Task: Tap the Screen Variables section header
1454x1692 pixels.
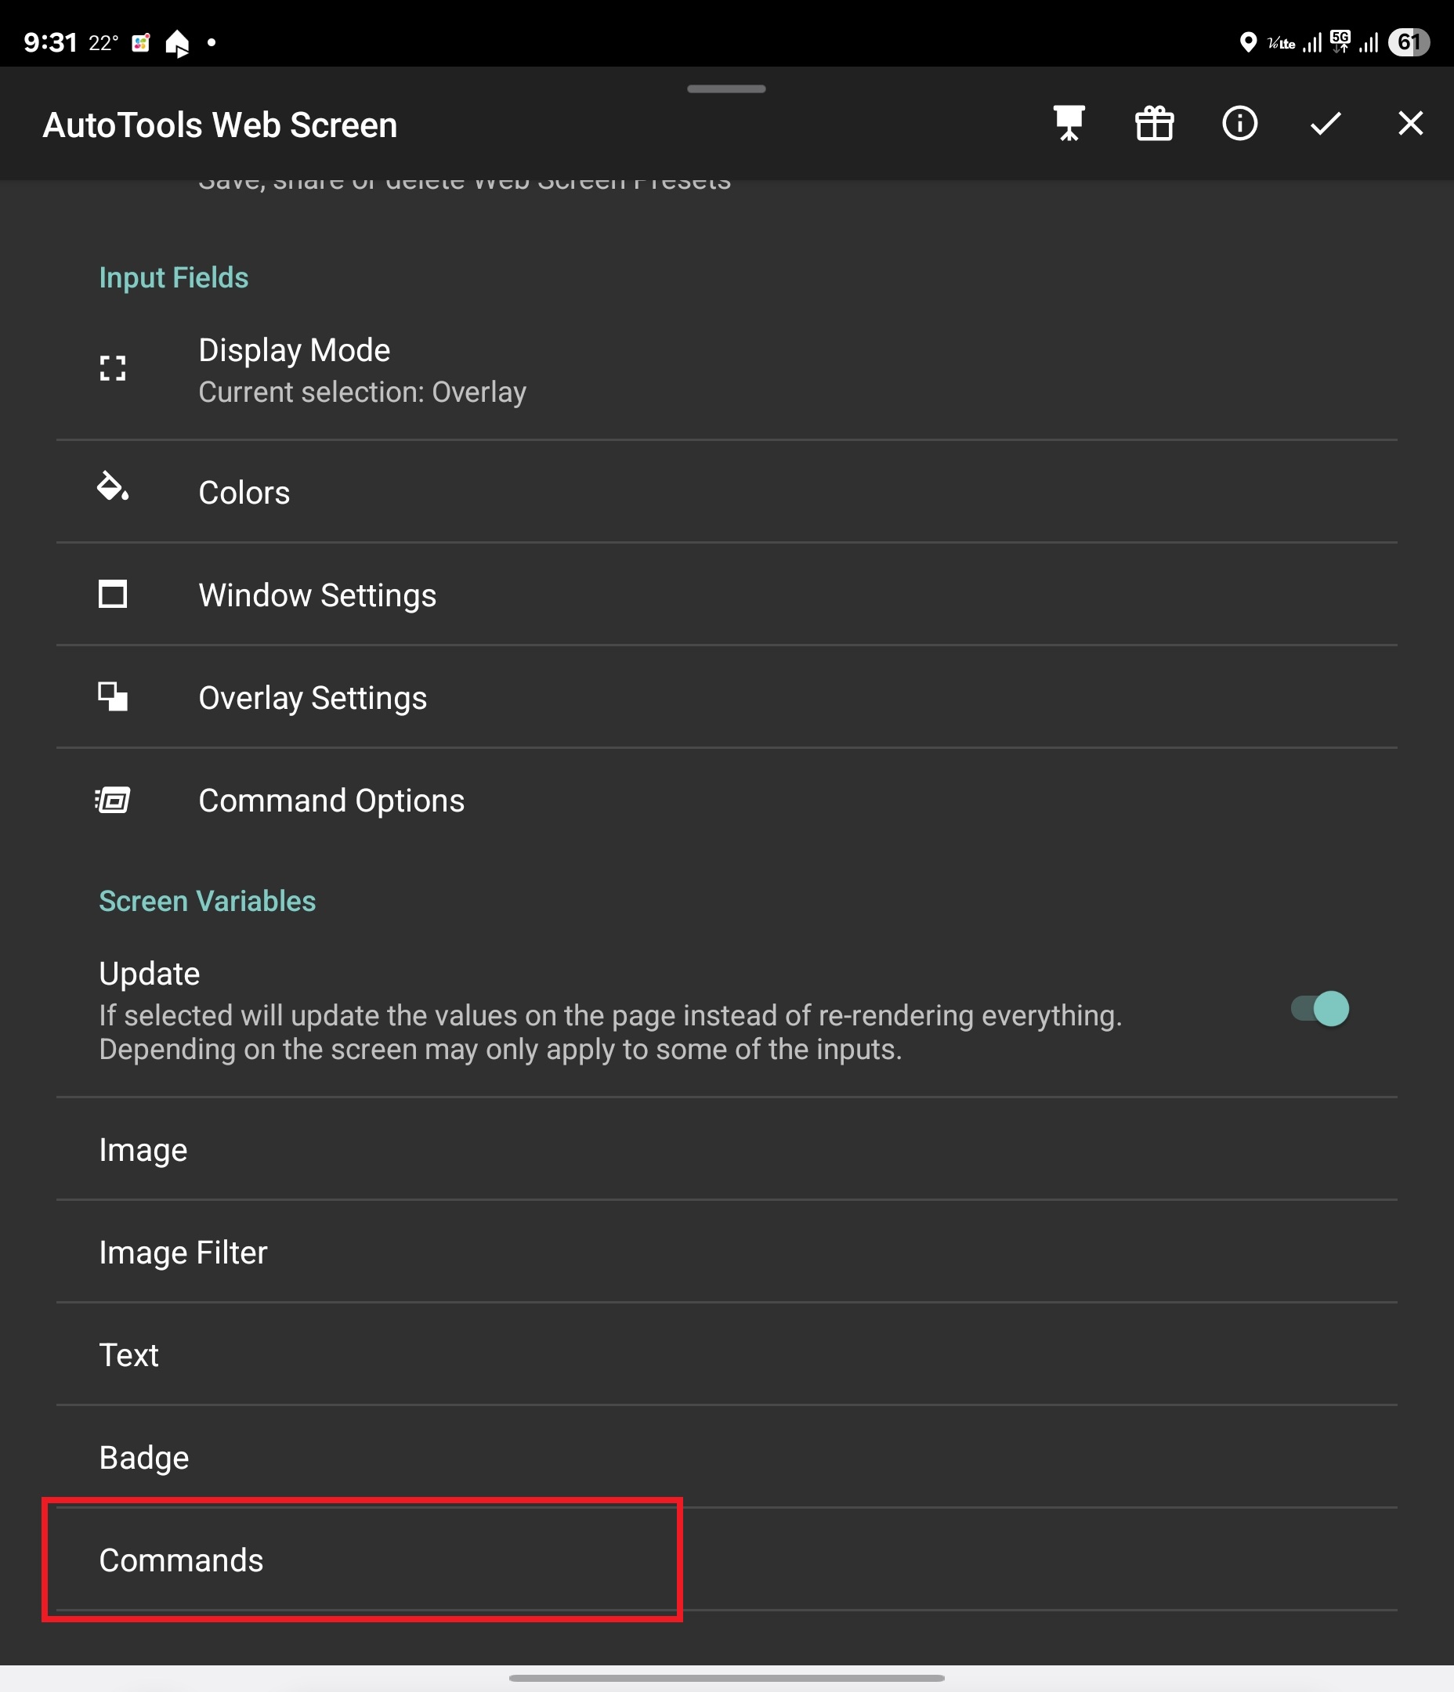Action: (x=208, y=902)
